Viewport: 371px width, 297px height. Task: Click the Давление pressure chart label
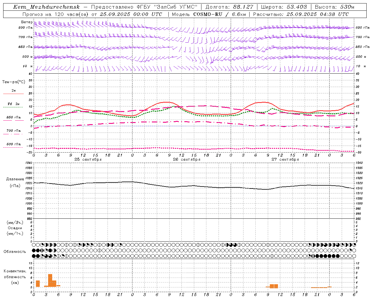15,179
